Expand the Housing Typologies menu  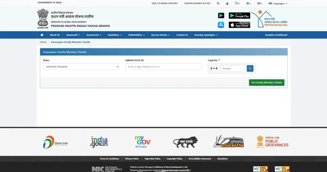click(x=206, y=35)
